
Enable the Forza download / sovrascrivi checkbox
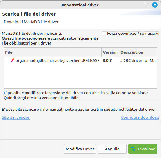104,33
